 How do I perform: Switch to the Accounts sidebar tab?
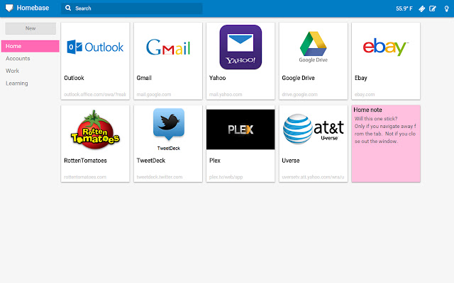[18, 59]
